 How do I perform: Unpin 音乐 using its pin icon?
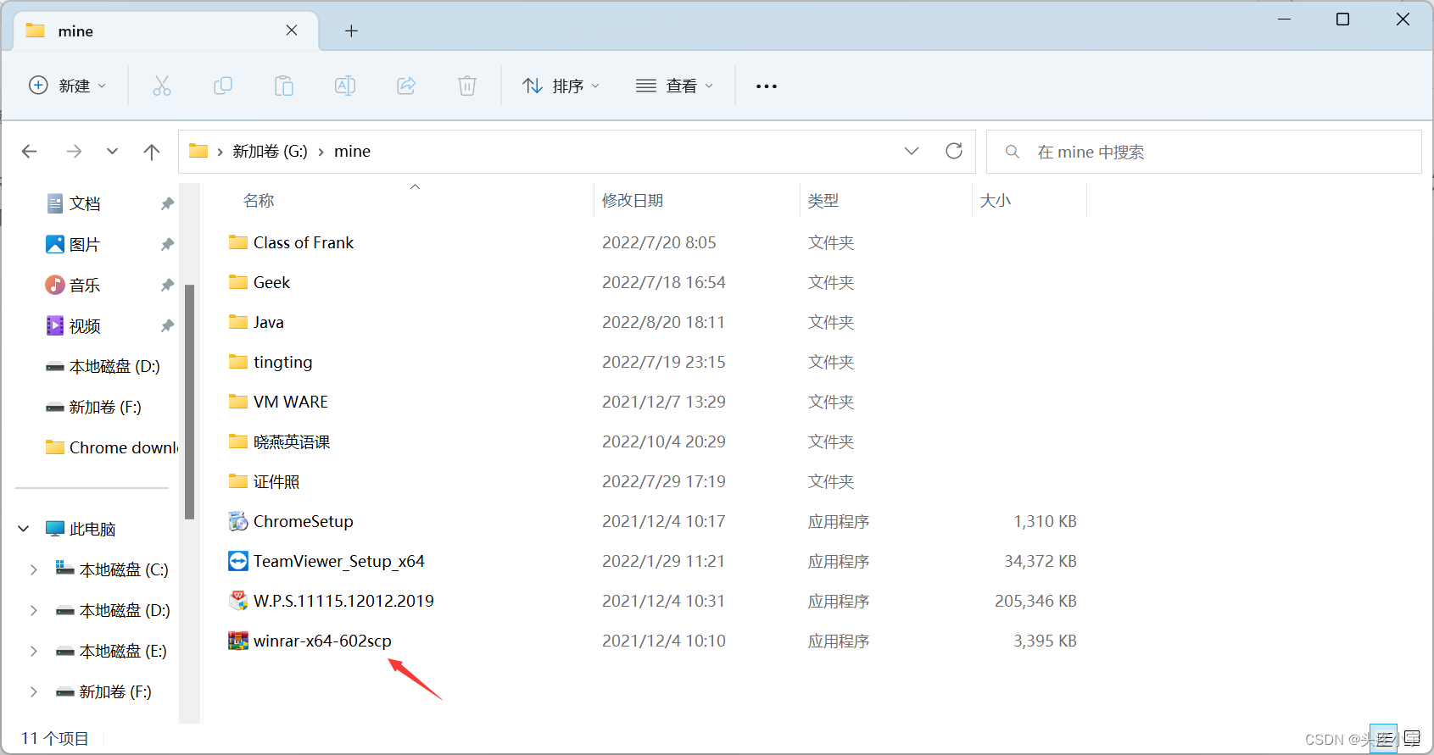pos(167,285)
